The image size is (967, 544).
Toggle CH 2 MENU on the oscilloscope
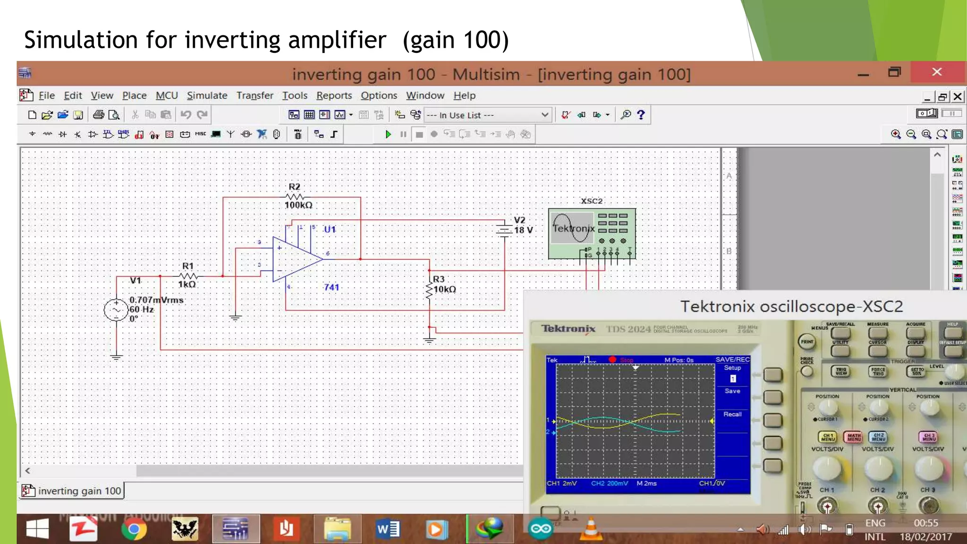(878, 437)
